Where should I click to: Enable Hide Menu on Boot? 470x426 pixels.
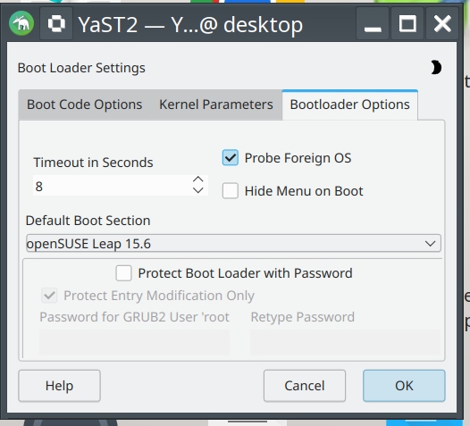(x=231, y=191)
